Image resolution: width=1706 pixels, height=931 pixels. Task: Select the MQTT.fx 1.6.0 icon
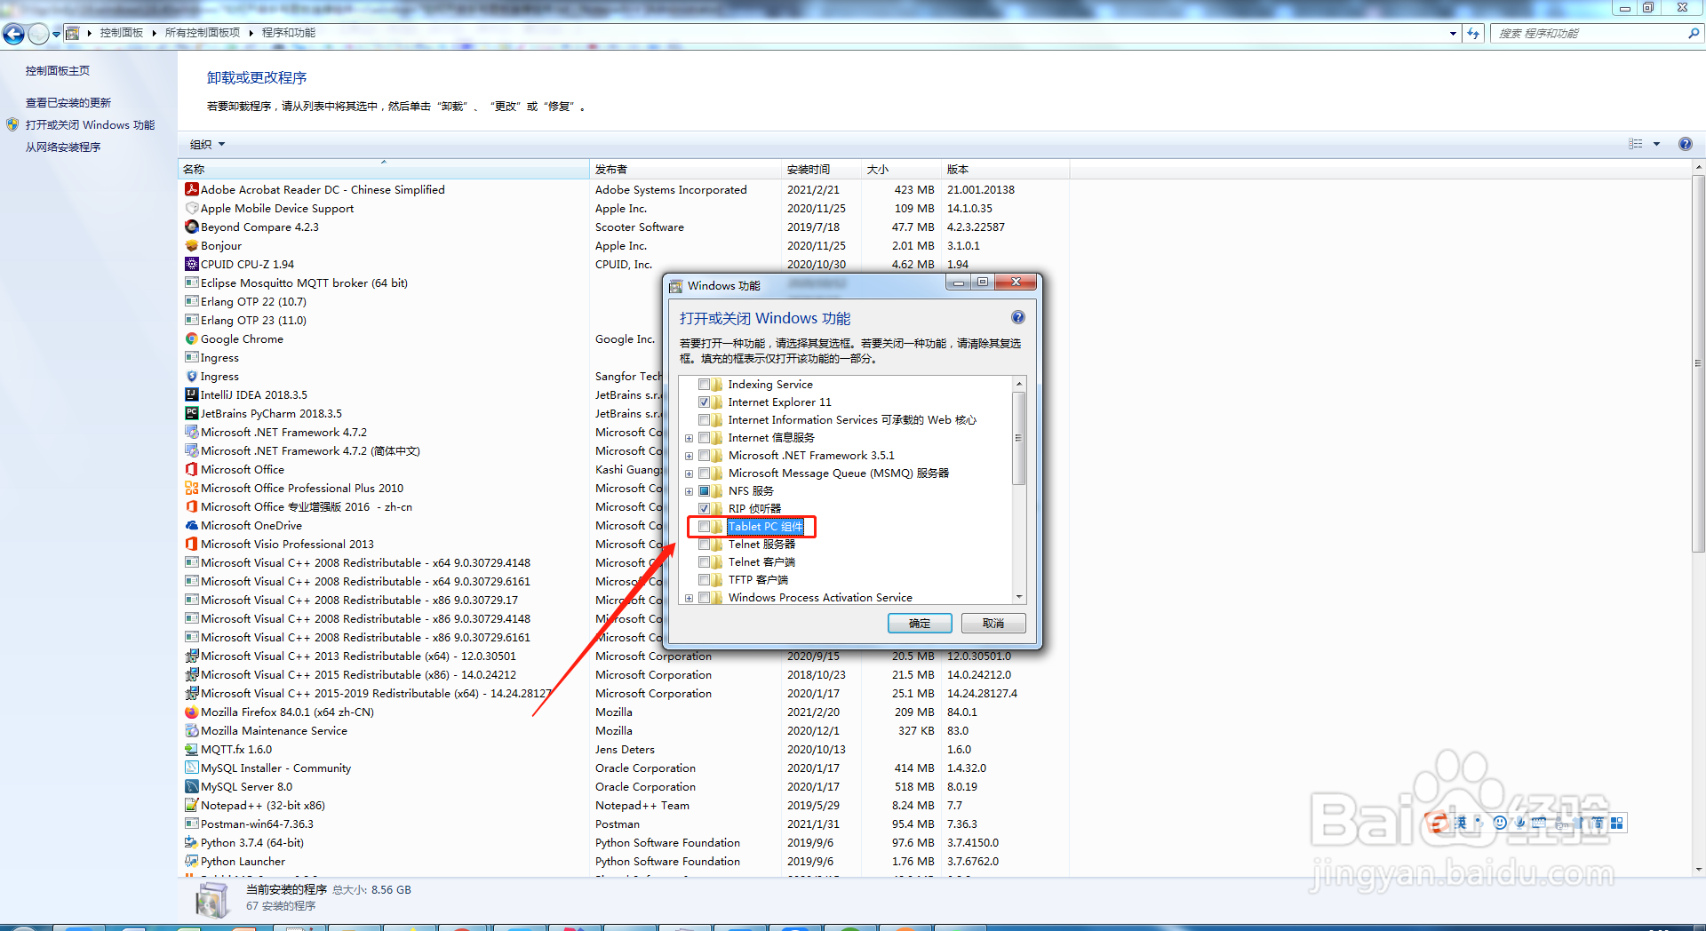tap(191, 749)
